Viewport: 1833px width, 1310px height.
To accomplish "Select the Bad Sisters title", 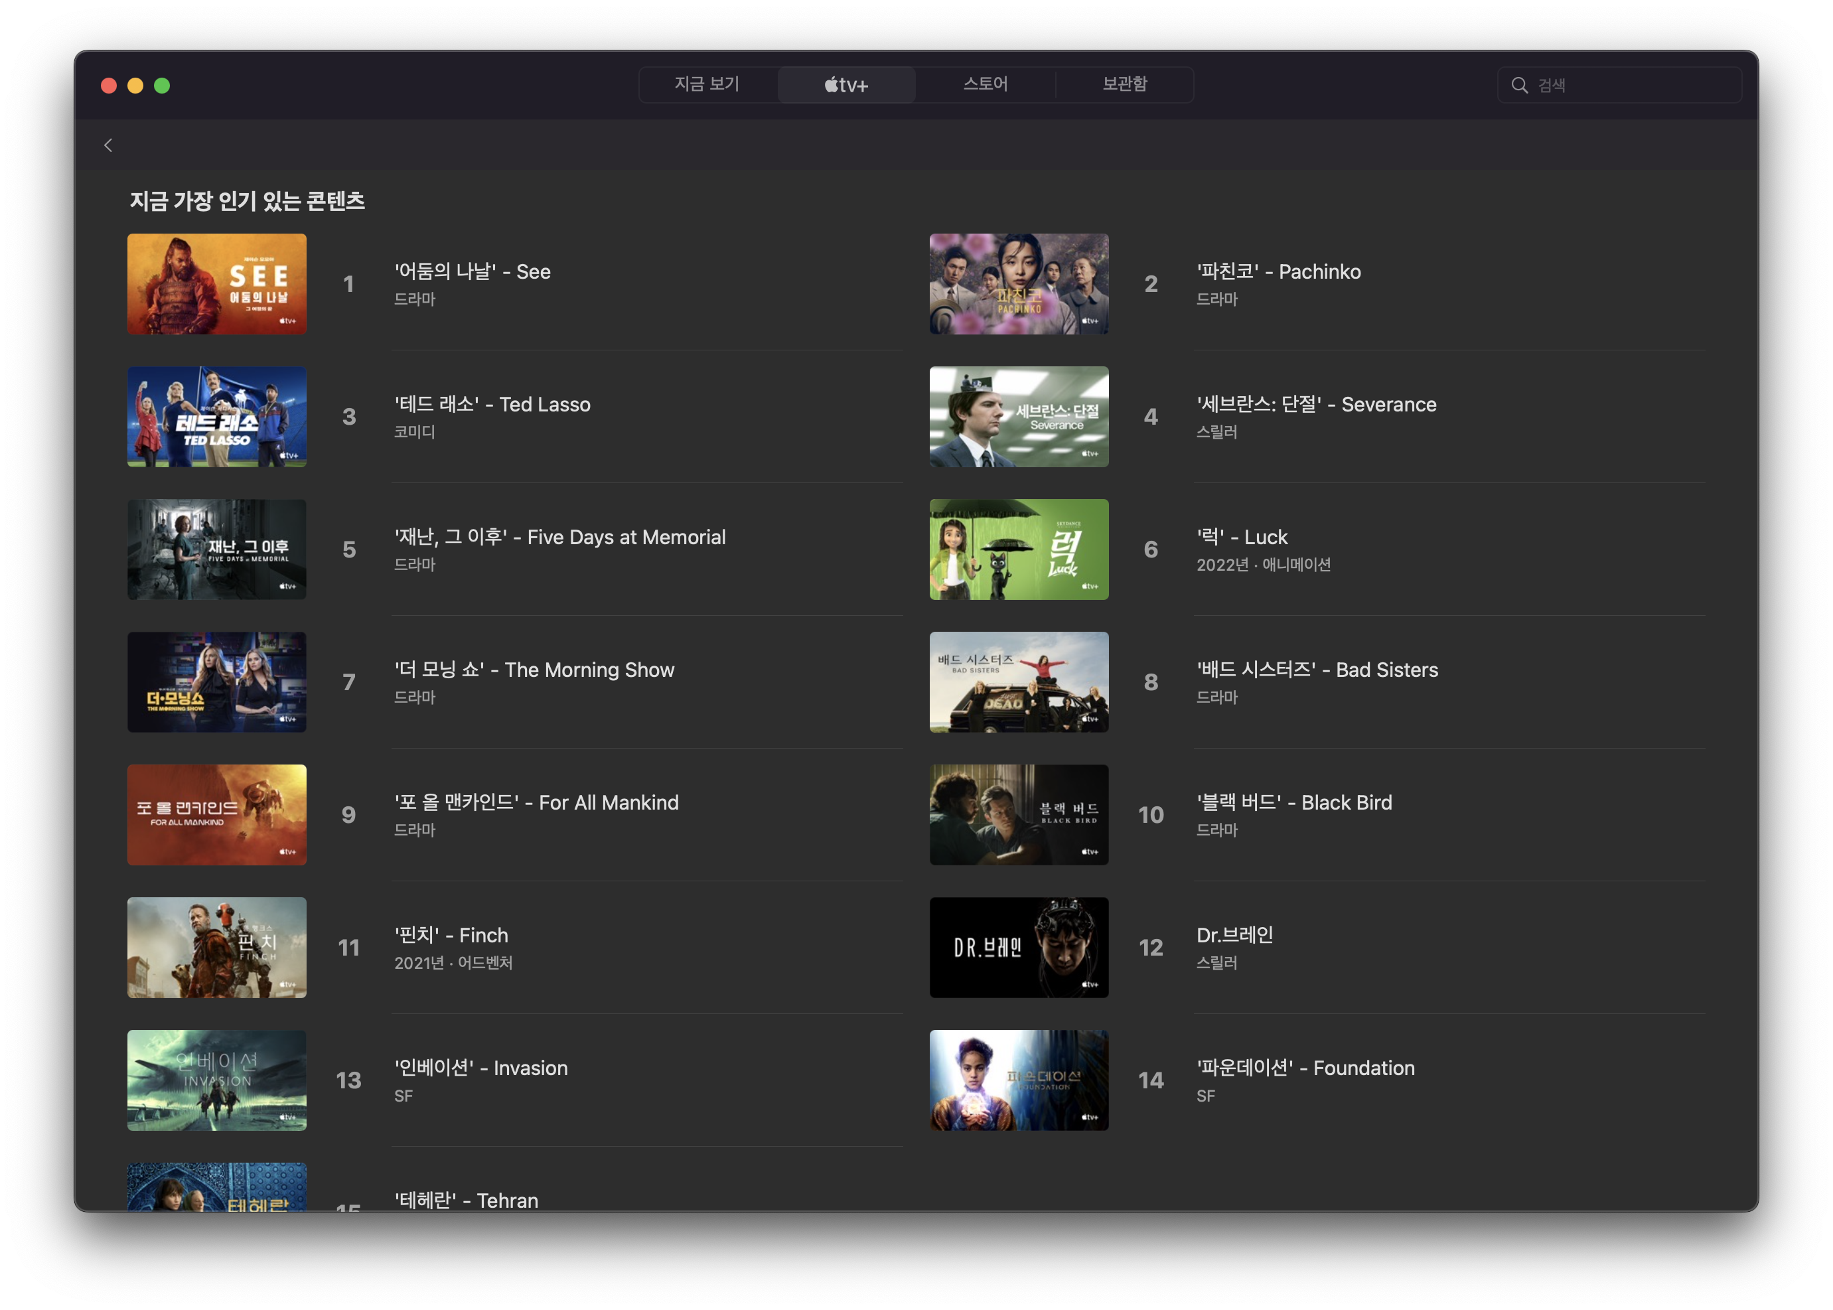I will [1317, 670].
